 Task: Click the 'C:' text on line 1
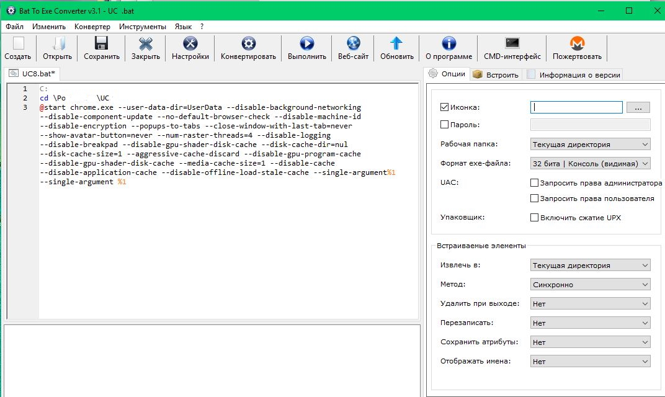[43, 89]
